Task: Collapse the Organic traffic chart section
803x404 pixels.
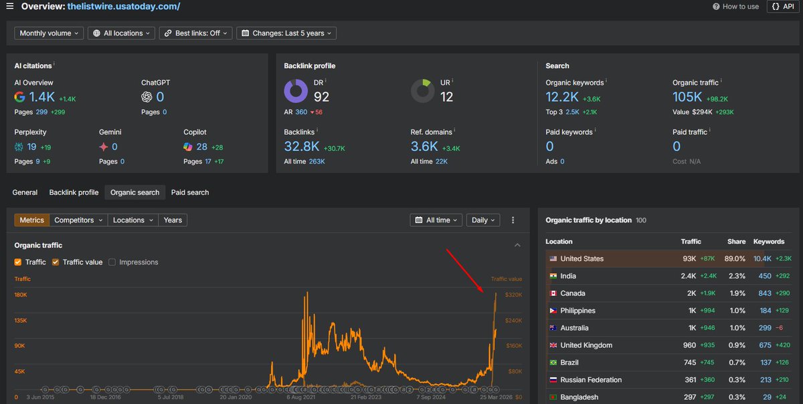Action: [x=517, y=245]
